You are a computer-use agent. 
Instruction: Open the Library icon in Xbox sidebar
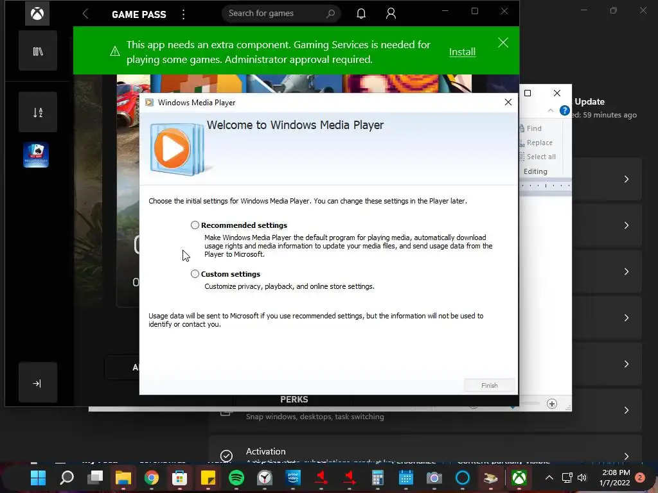[x=38, y=51]
